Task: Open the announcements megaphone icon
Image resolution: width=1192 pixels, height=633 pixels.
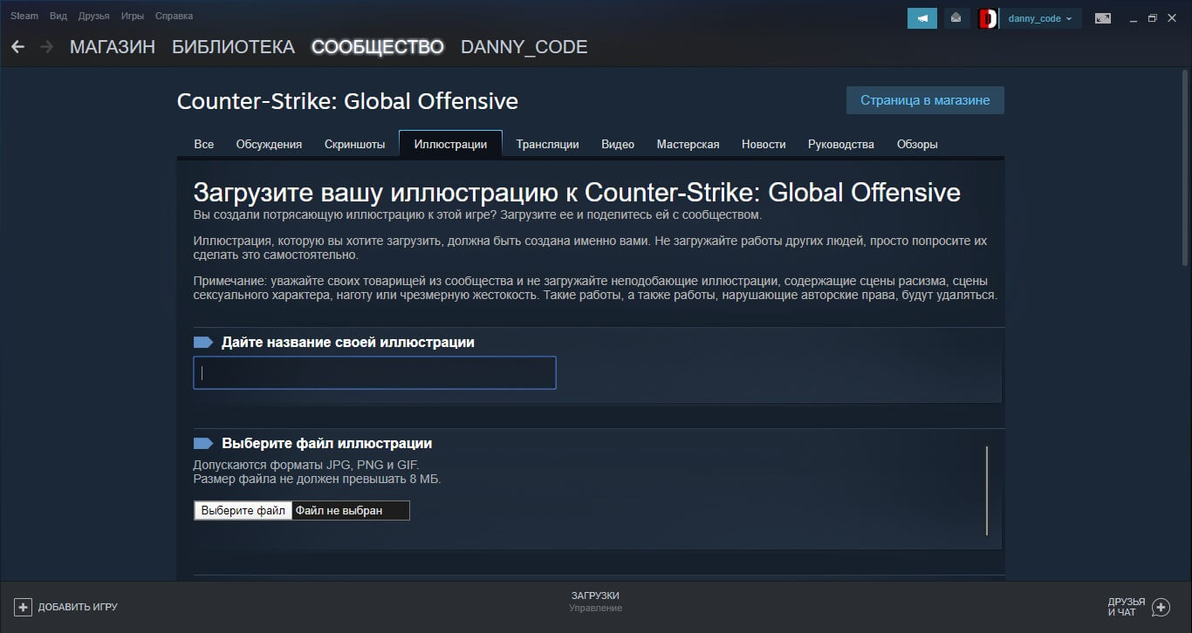Action: coord(922,18)
